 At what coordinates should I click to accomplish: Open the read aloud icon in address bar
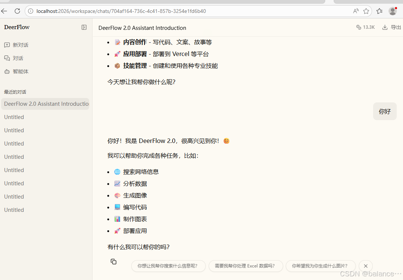pyautogui.click(x=356, y=11)
